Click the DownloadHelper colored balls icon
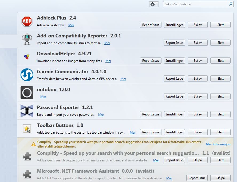The image size is (237, 182). coord(27,57)
